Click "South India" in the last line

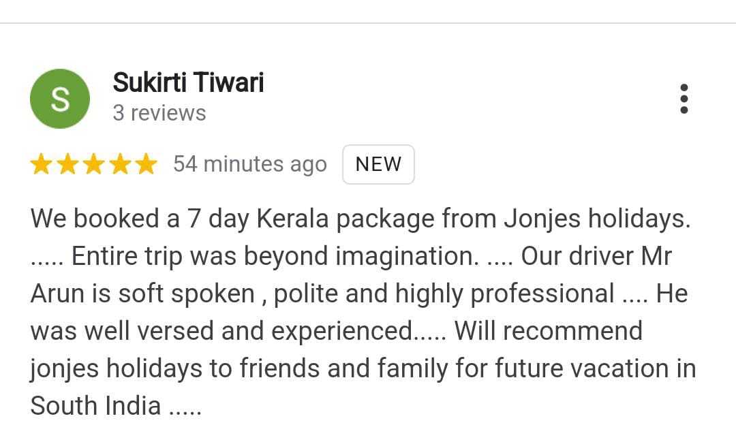[95, 406]
